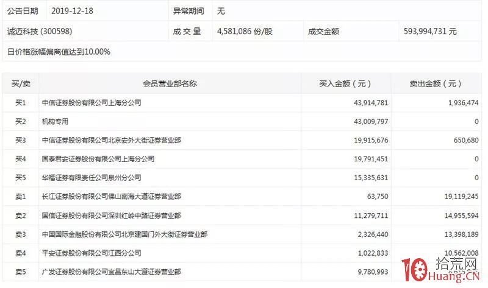Click buy amount 15,335,631

click(x=371, y=178)
